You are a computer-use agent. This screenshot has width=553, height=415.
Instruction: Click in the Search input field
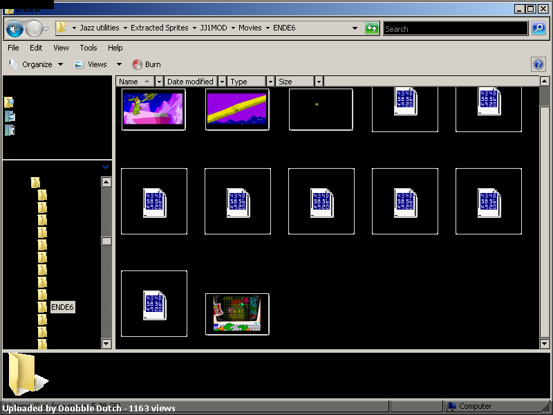pos(455,28)
